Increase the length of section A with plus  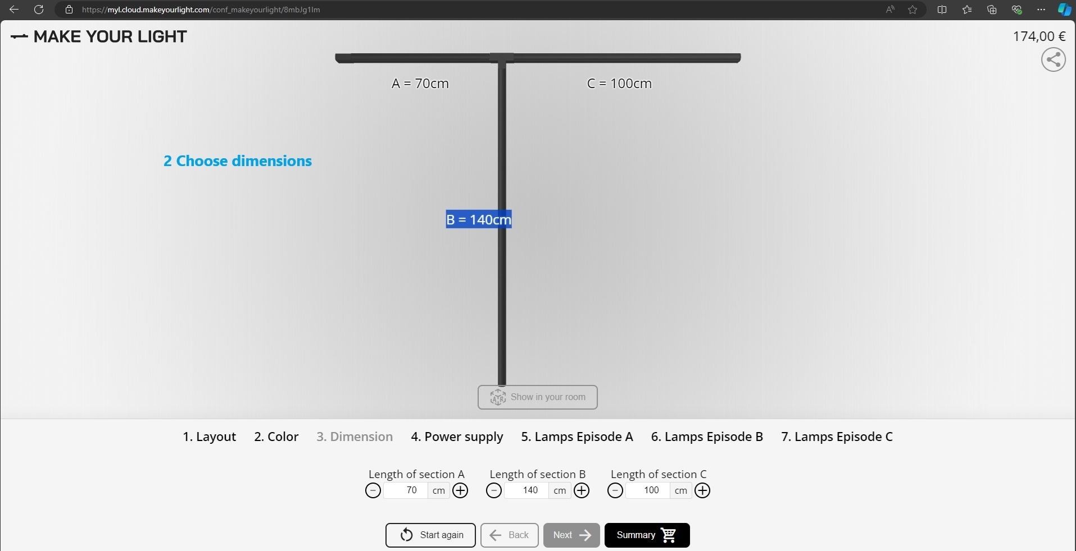(x=460, y=491)
